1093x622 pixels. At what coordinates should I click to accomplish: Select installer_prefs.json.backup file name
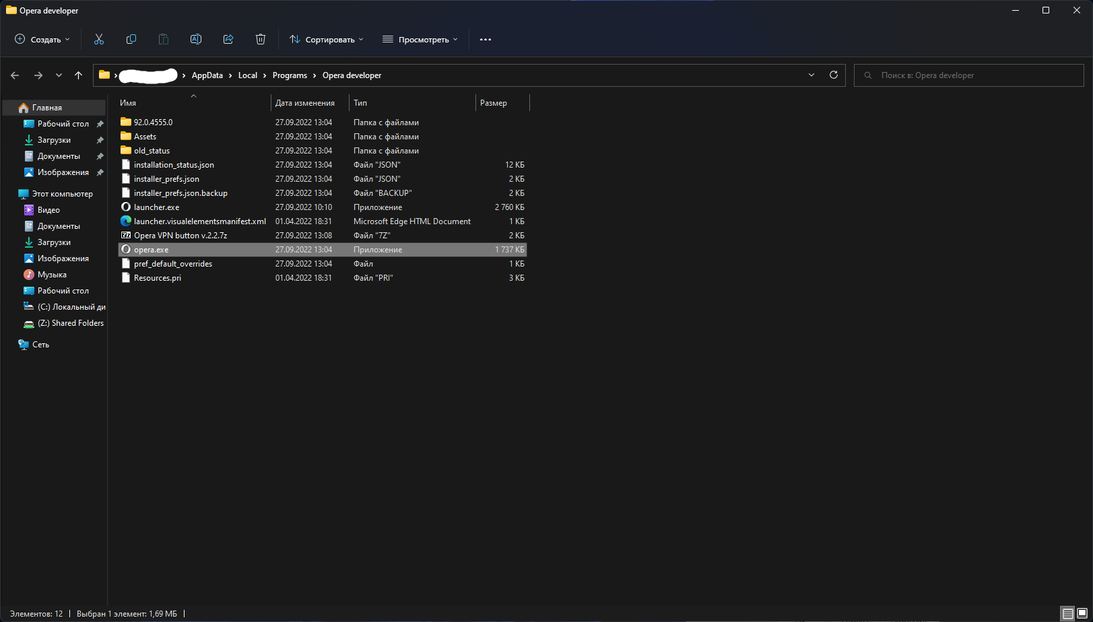tap(180, 193)
